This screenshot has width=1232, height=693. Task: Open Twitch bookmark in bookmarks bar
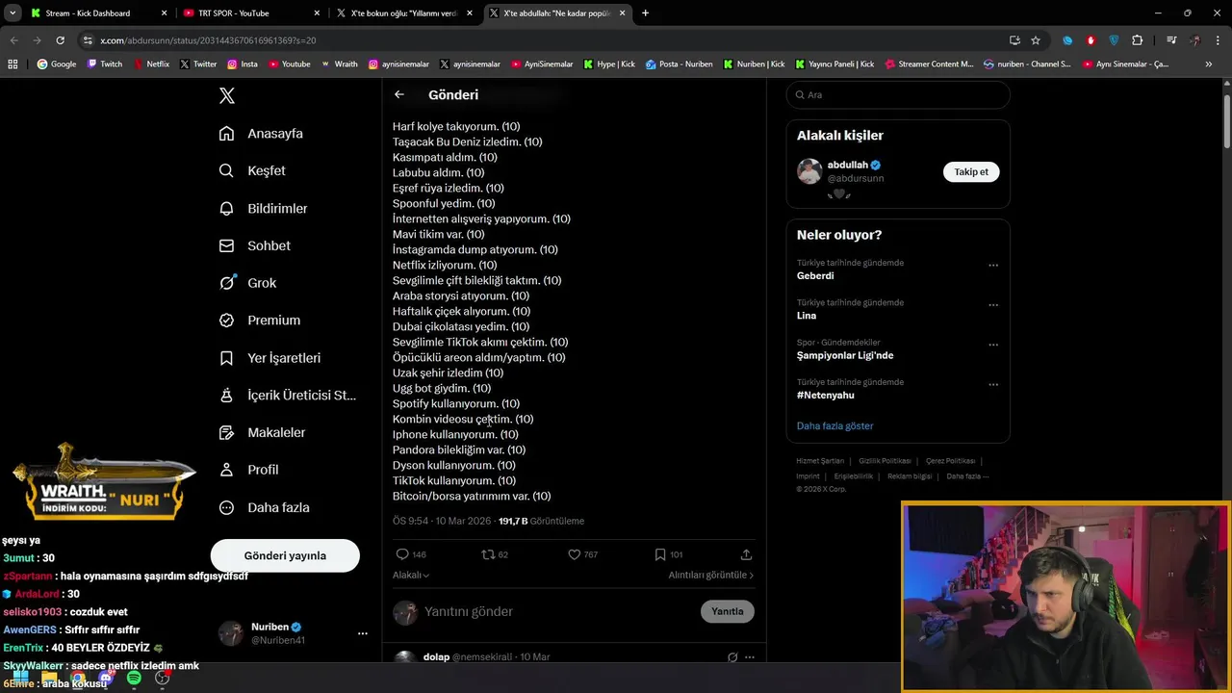[105, 64]
